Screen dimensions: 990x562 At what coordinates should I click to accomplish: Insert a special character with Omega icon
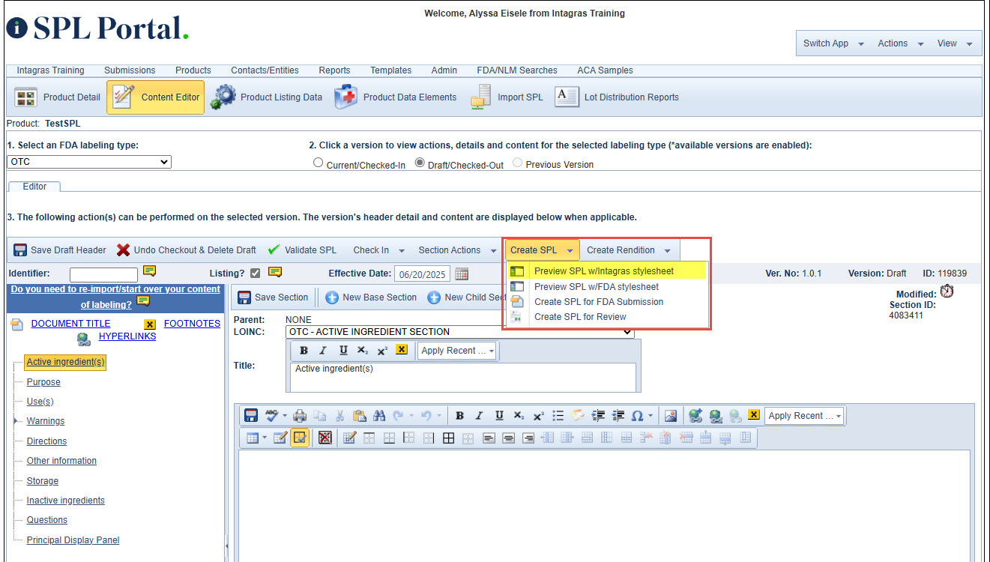(638, 416)
